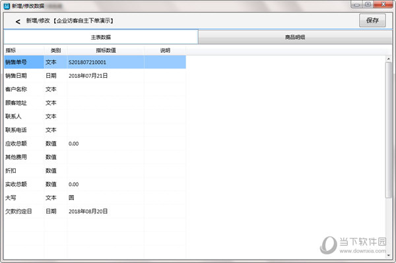The height and width of the screenshot is (263, 396).
Task: Click the 应收总额 value 0.00
Action: click(x=73, y=144)
